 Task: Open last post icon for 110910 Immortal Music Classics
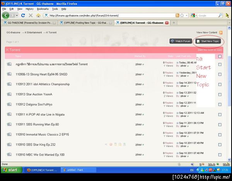(177, 133)
